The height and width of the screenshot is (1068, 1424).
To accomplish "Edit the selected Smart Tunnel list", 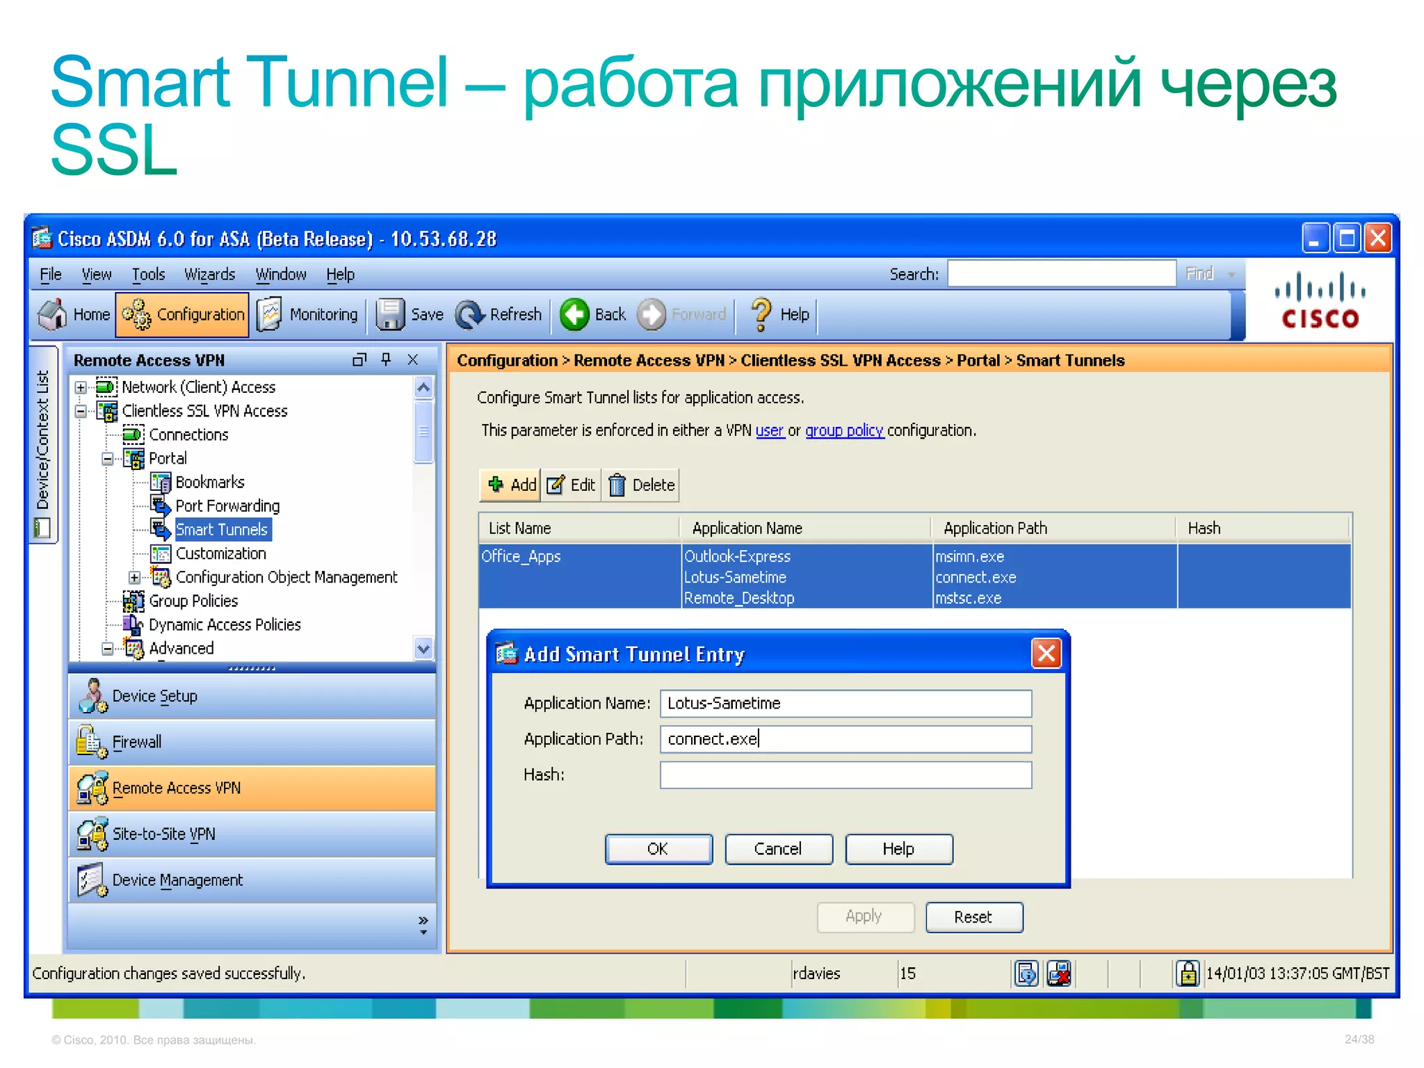I will click(x=571, y=485).
